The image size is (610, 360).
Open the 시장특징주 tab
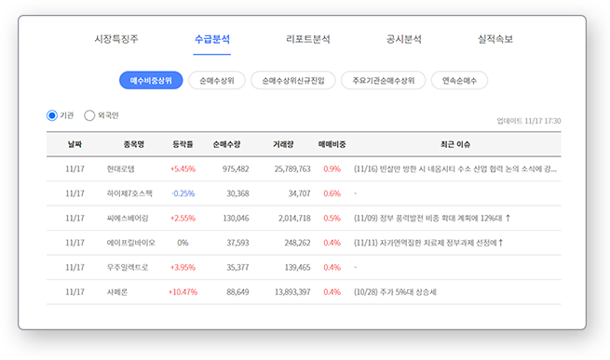click(x=116, y=39)
